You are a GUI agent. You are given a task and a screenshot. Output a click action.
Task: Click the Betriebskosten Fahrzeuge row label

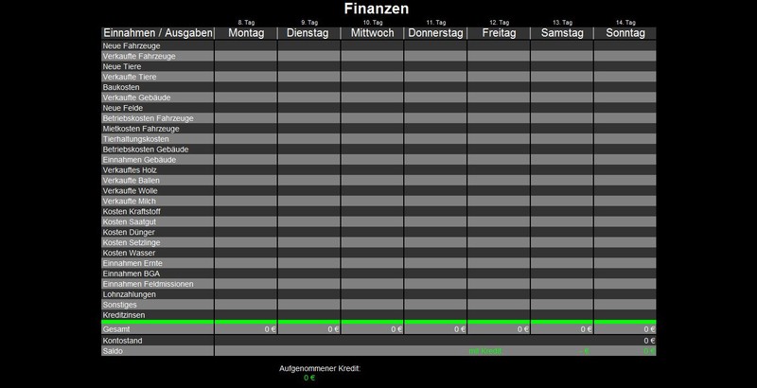pos(148,118)
